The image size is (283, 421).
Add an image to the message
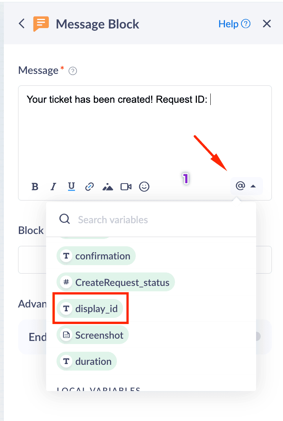[108, 187]
